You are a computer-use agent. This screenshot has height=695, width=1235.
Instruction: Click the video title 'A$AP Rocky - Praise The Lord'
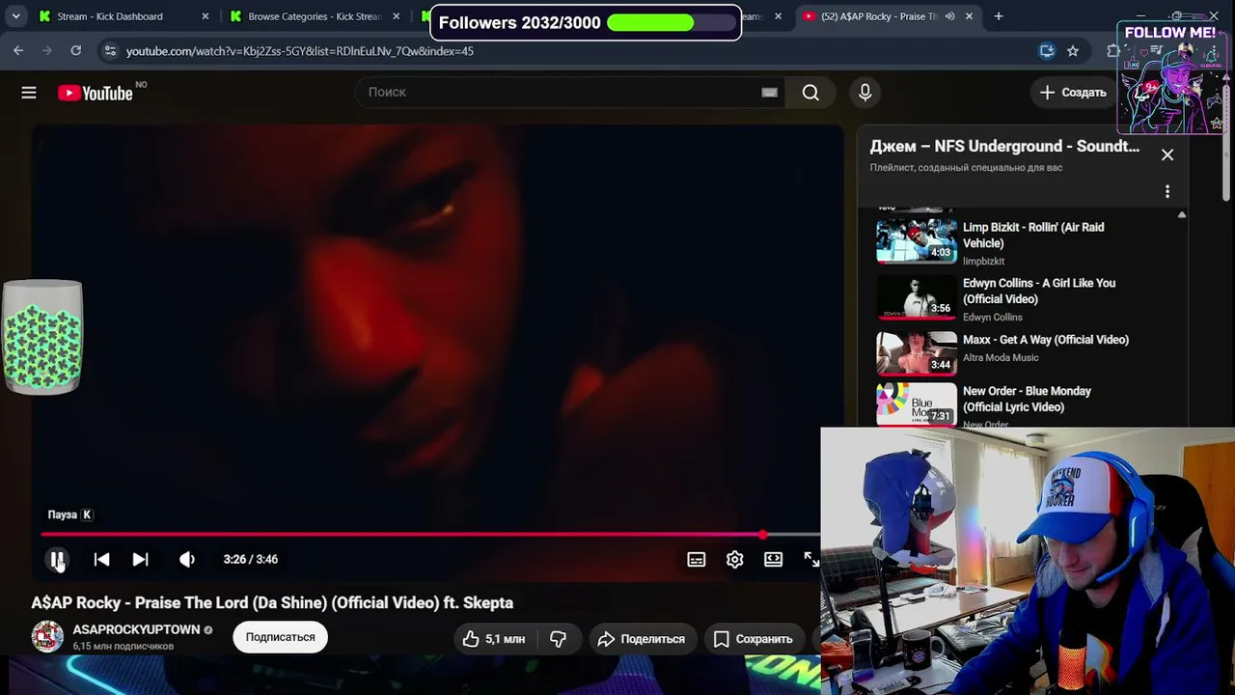(x=272, y=602)
